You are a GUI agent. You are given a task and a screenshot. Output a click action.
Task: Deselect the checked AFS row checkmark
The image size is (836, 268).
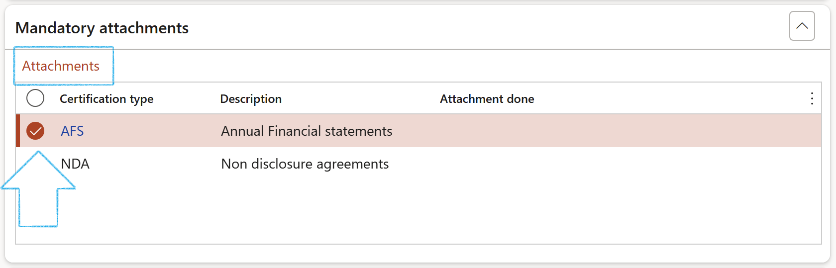pos(35,131)
